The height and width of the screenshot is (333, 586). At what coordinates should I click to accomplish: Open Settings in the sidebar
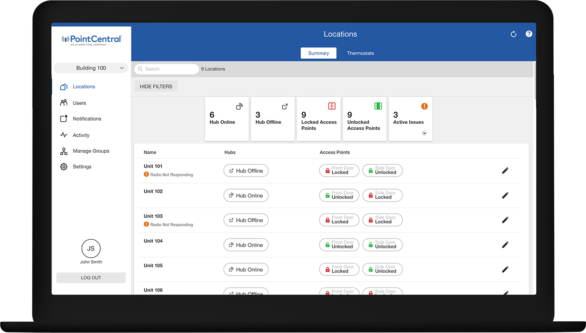[x=91, y=166]
